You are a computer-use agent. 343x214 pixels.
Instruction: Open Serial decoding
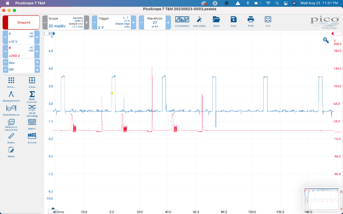pos(32,110)
